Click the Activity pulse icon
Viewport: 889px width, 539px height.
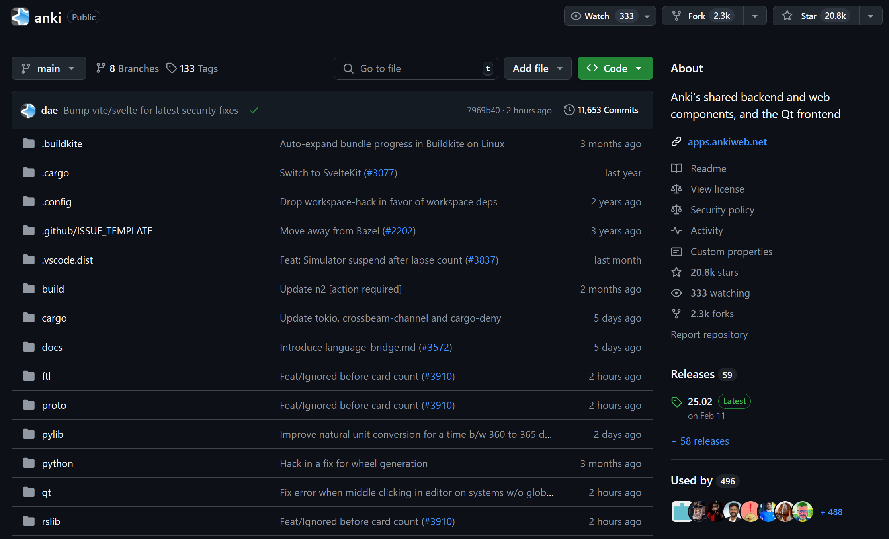click(x=676, y=230)
